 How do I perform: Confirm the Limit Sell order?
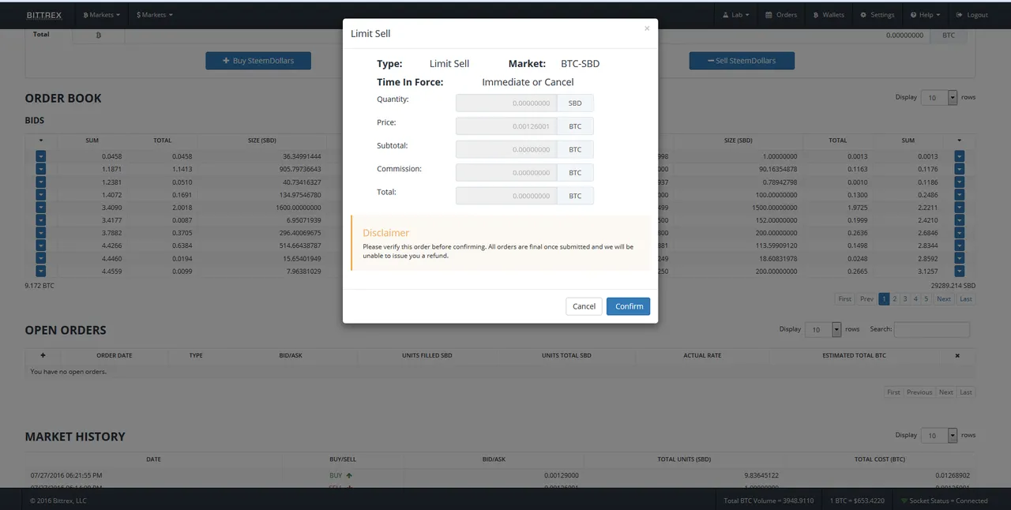point(628,306)
